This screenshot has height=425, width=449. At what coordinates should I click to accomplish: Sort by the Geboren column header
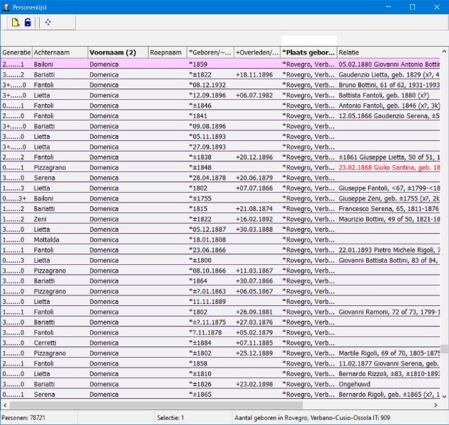coord(210,52)
